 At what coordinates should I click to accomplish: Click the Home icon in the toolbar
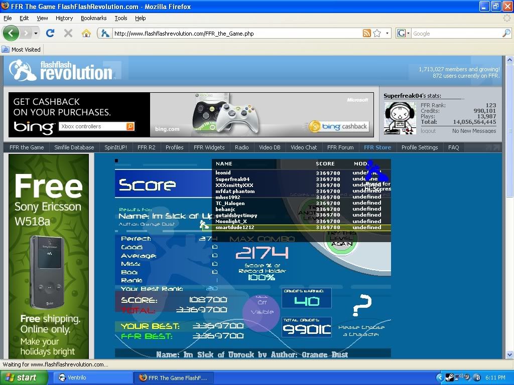click(86, 33)
